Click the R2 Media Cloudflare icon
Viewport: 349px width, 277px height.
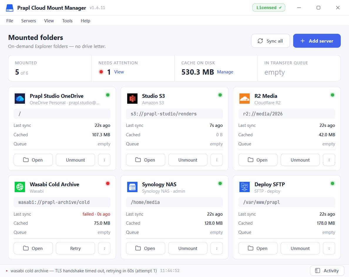click(245, 99)
